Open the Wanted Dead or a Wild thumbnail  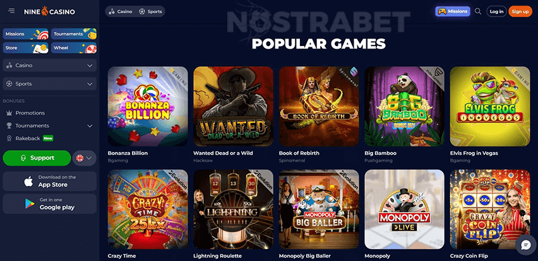(x=233, y=107)
